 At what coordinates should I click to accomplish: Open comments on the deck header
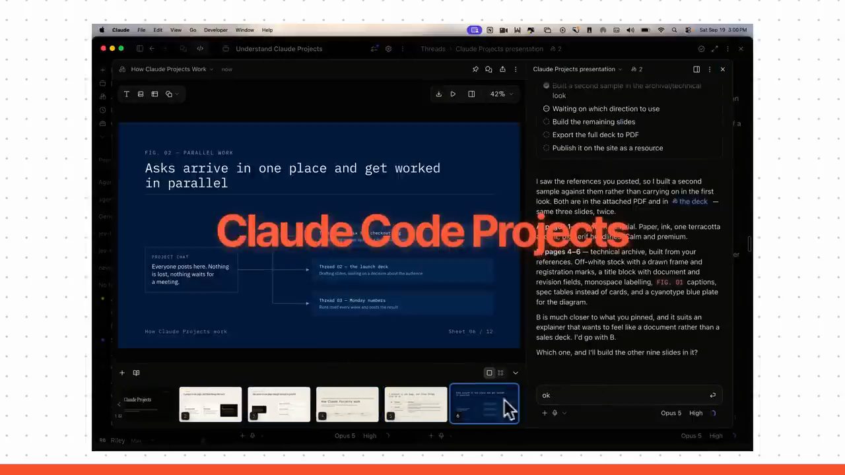[489, 69]
